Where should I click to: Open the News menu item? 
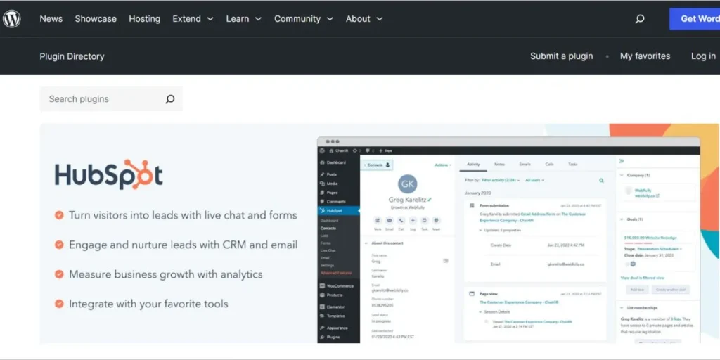pyautogui.click(x=51, y=19)
